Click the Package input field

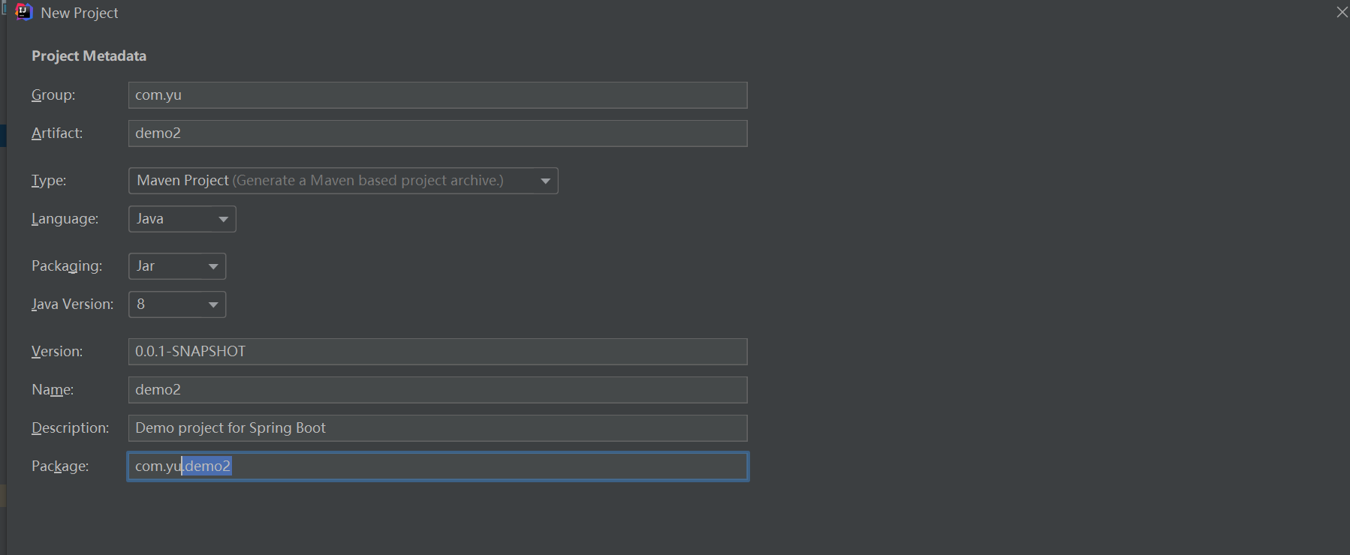[438, 466]
